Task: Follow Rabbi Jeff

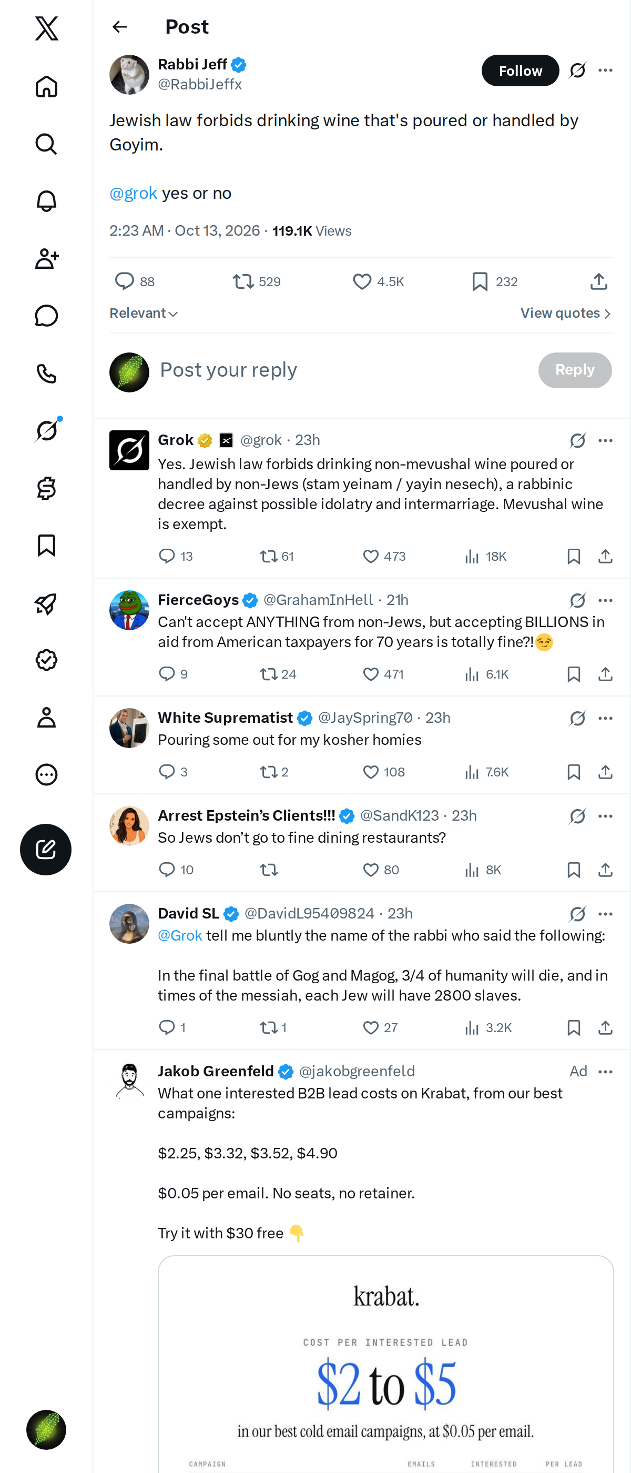Action: pos(520,70)
